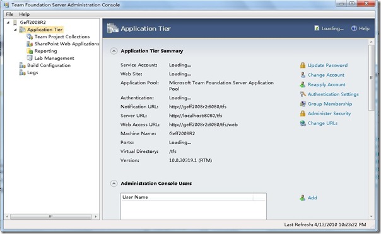Collapse the Application Tier tree node
Image resolution: width=381 pixels, height=234 pixels.
pyautogui.click(x=15, y=30)
